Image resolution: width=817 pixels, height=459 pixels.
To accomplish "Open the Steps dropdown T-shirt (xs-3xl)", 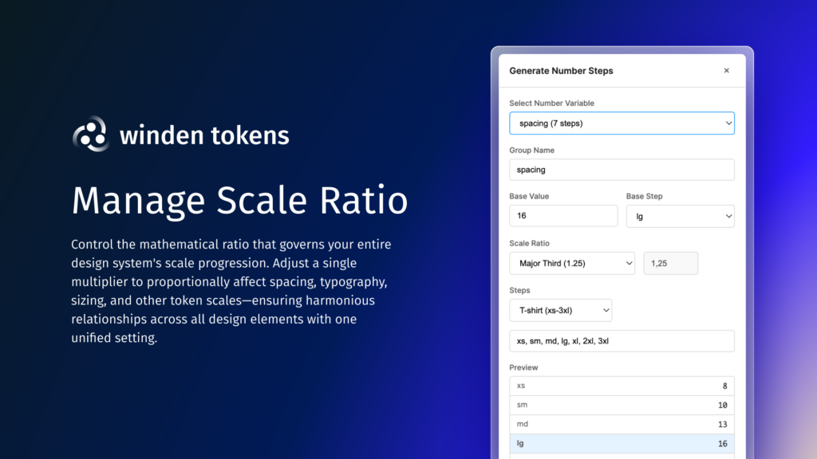I will 560,310.
